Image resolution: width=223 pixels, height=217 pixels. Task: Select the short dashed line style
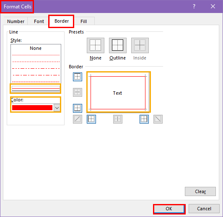point(36,82)
